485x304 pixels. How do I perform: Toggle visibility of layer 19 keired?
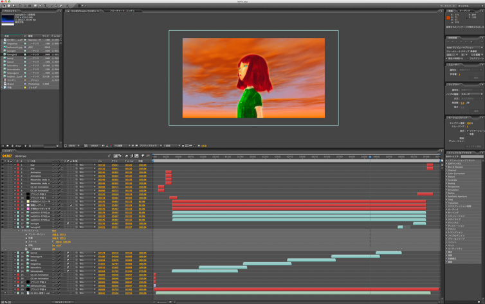pos(3,253)
